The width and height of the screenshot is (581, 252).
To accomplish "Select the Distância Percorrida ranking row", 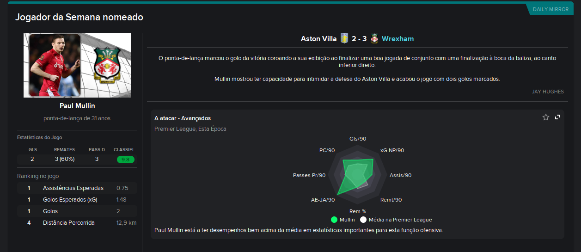I will pos(77,223).
